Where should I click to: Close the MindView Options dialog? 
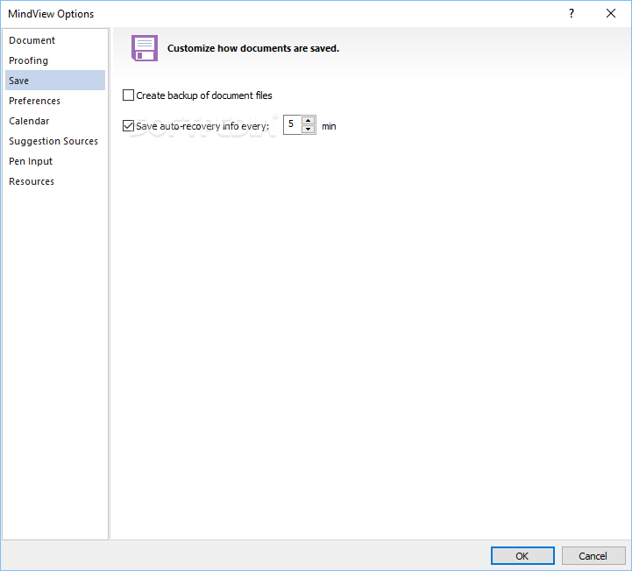[x=611, y=13]
